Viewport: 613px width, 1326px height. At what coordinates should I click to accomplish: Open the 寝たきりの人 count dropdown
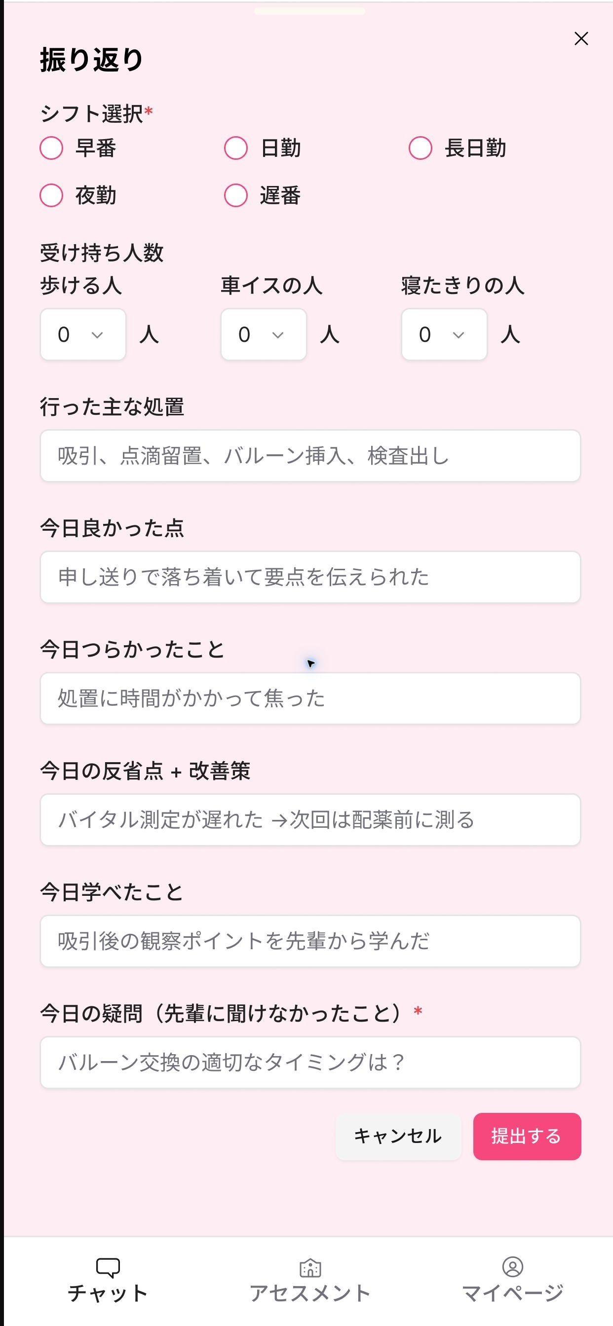click(x=445, y=334)
